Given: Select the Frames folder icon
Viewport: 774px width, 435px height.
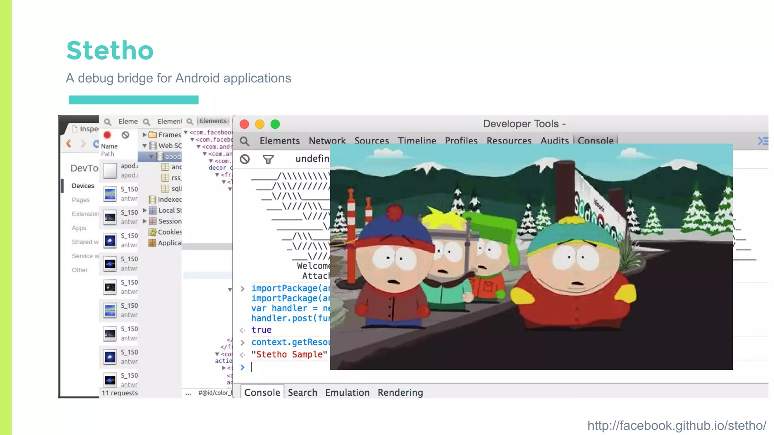Looking at the screenshot, I should click(x=153, y=134).
